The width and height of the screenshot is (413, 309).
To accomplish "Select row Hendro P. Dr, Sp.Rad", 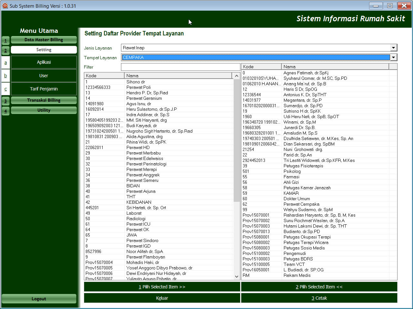I will pos(158,93).
